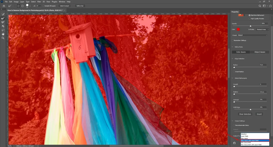The image size is (273, 147).
Task: Click the Select Subject button
Action: pyautogui.click(x=65, y=6)
